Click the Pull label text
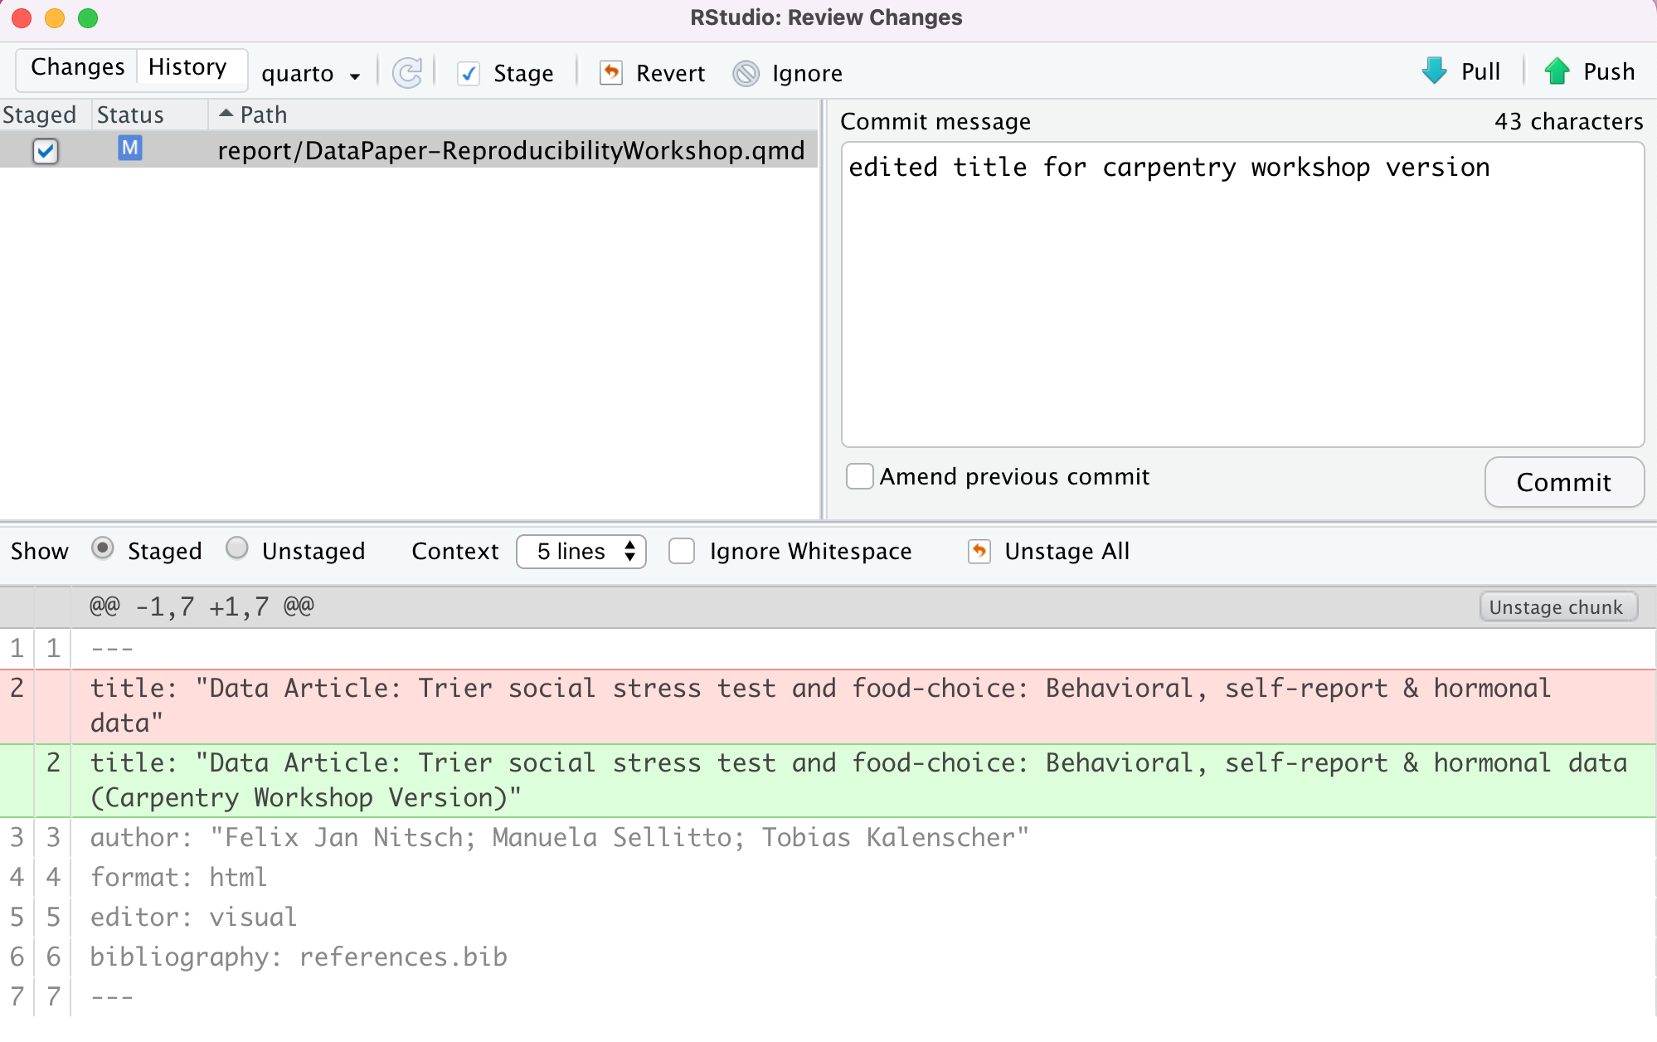This screenshot has width=1657, height=1042. click(x=1480, y=71)
